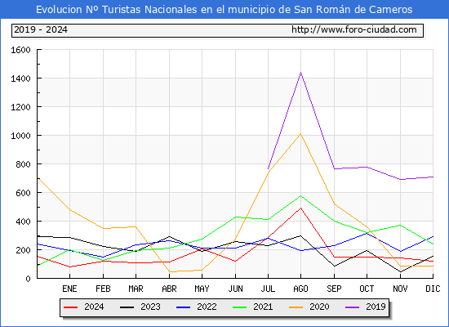Click the blue 2022 legend color swatch
This screenshot has width=449, height=327.
(x=183, y=307)
